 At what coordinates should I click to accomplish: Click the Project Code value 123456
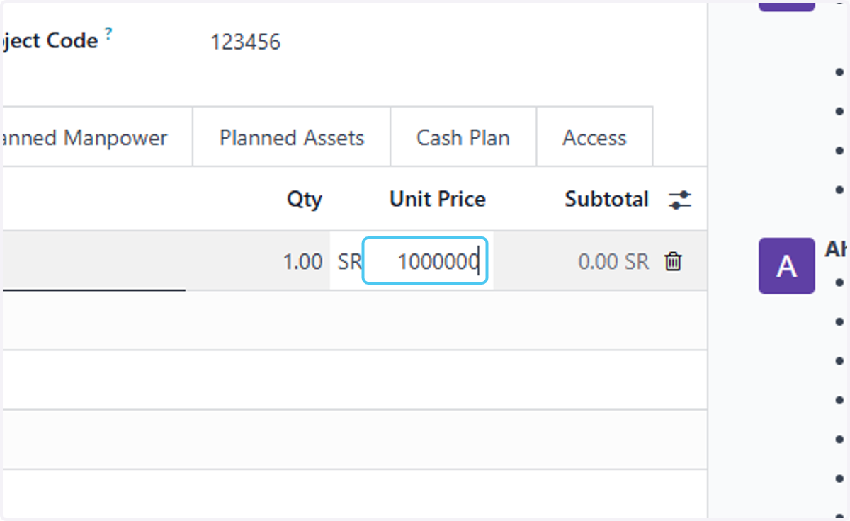point(245,42)
